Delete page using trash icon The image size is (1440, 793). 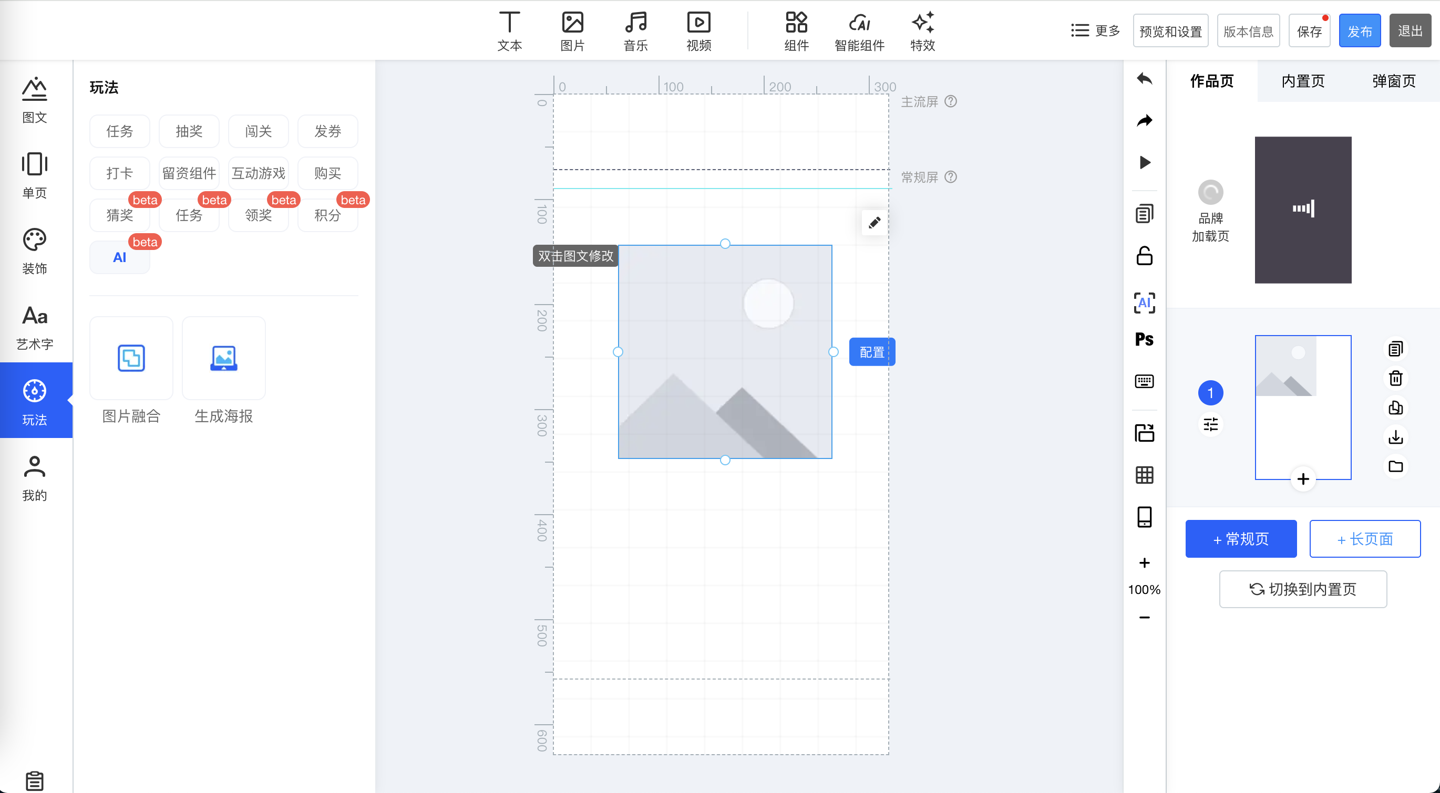click(x=1395, y=378)
